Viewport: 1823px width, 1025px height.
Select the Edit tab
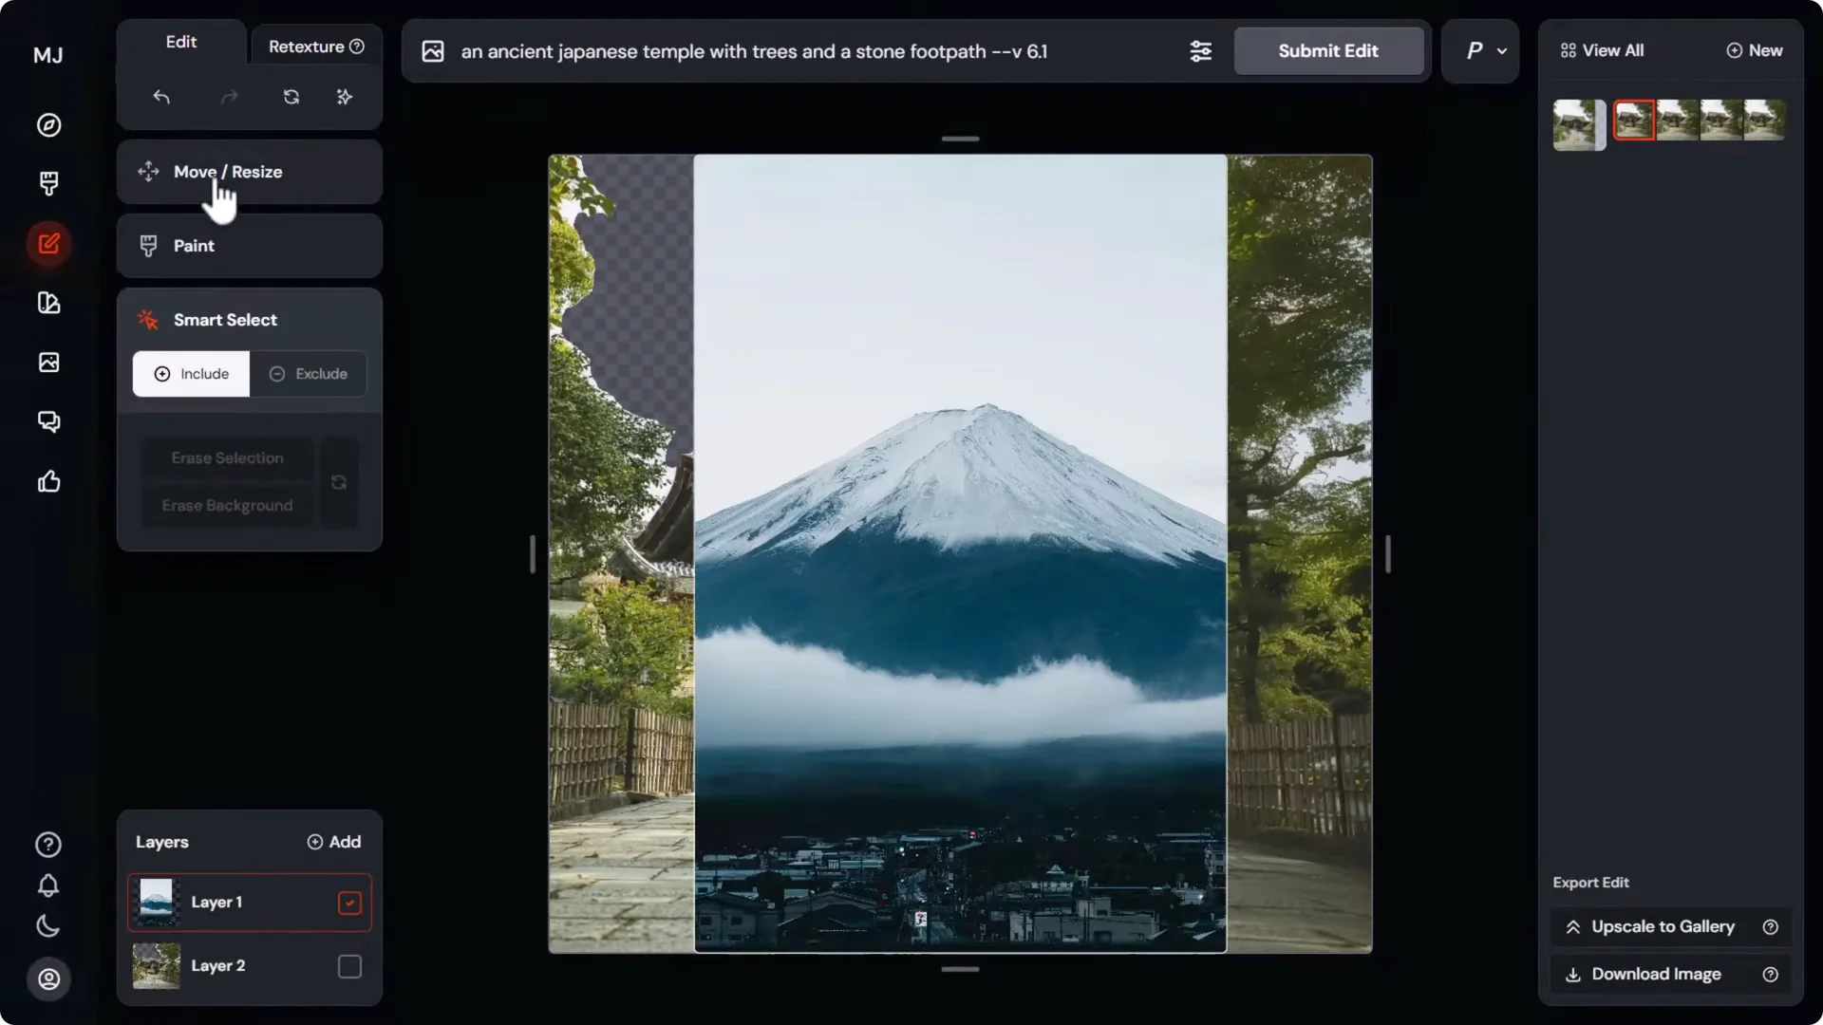(x=180, y=42)
